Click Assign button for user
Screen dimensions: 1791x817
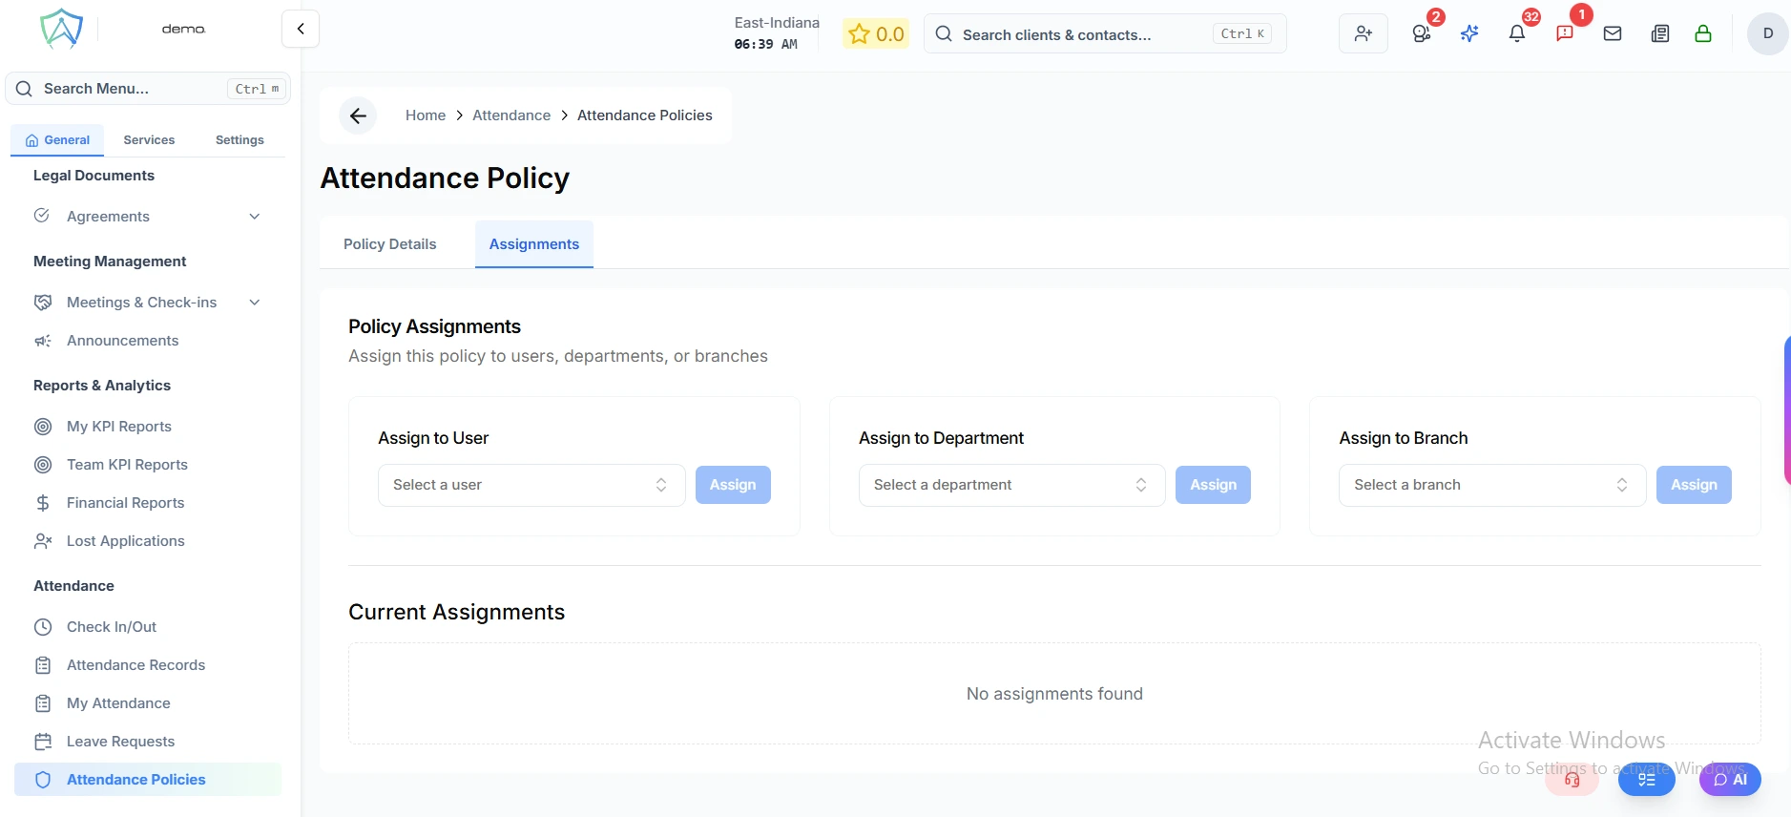coord(733,485)
